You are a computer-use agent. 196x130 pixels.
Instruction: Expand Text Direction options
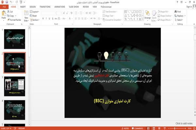(x=110, y=12)
